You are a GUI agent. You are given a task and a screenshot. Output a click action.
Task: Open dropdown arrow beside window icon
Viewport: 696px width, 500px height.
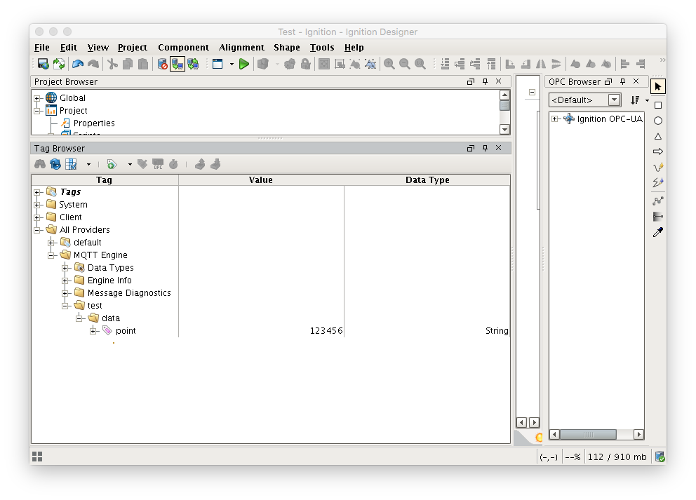coord(232,65)
